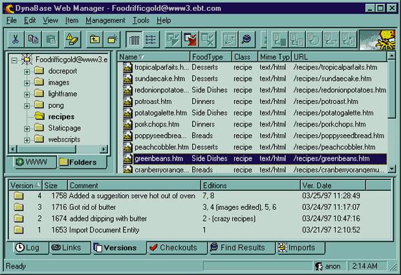Expand the images folder
This screenshot has width=401, height=275.
(27, 83)
